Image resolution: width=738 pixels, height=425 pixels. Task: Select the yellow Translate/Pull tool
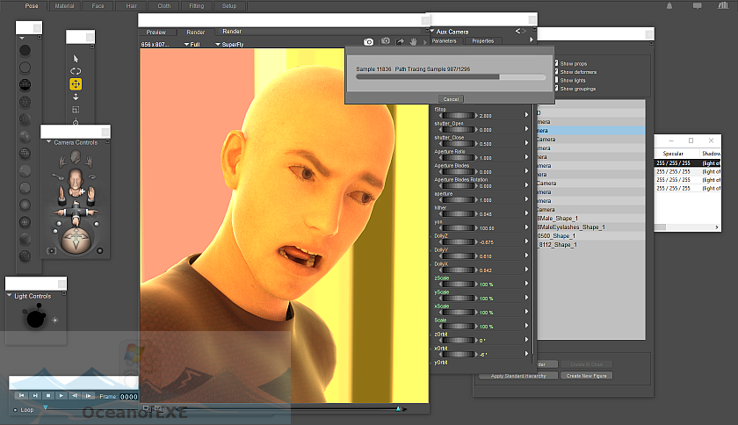tap(76, 84)
